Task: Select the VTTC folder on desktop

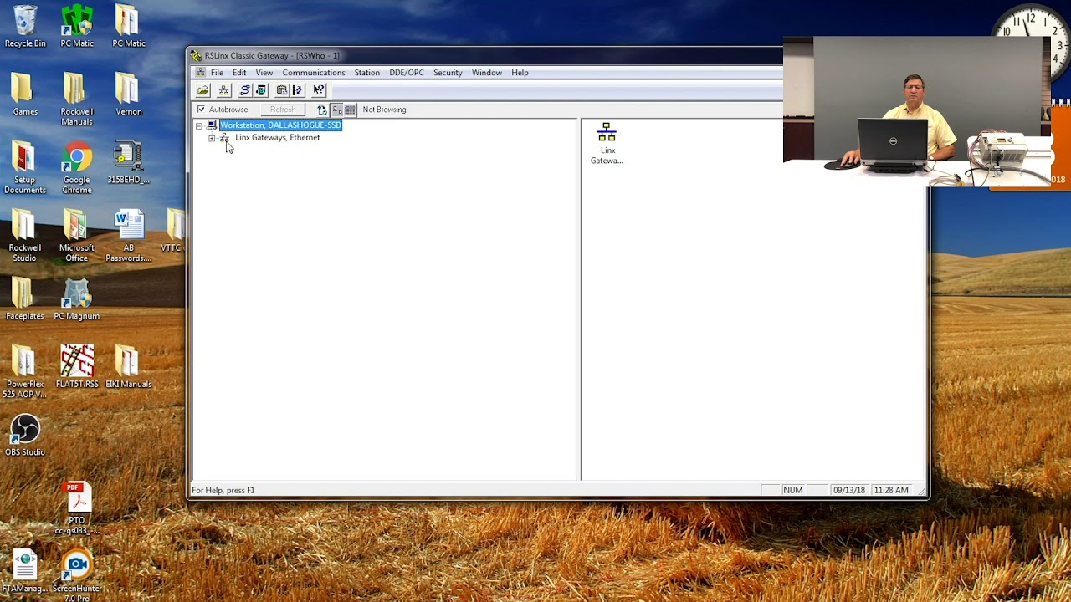Action: point(174,232)
